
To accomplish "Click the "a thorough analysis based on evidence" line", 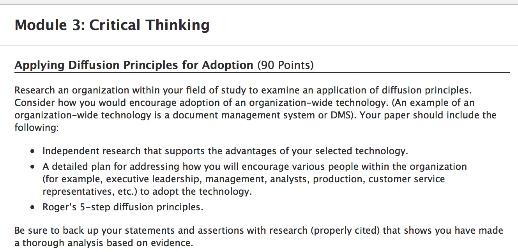I will click(104, 243).
